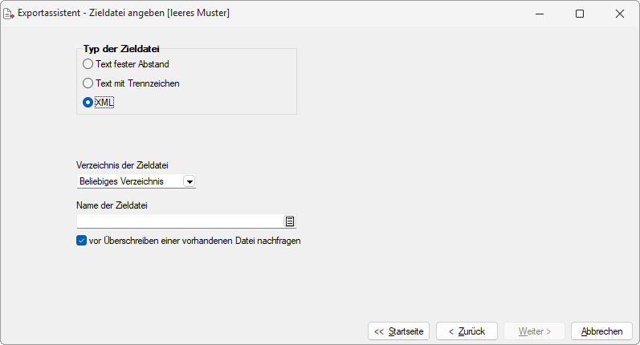Cancel the export with Abbrechen
This screenshot has height=345, width=640.
[x=602, y=331]
